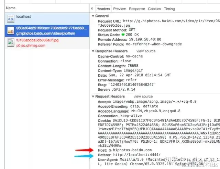The image size is (220, 169).
Task: Collapse the Response Headers section
Action: (93, 51)
